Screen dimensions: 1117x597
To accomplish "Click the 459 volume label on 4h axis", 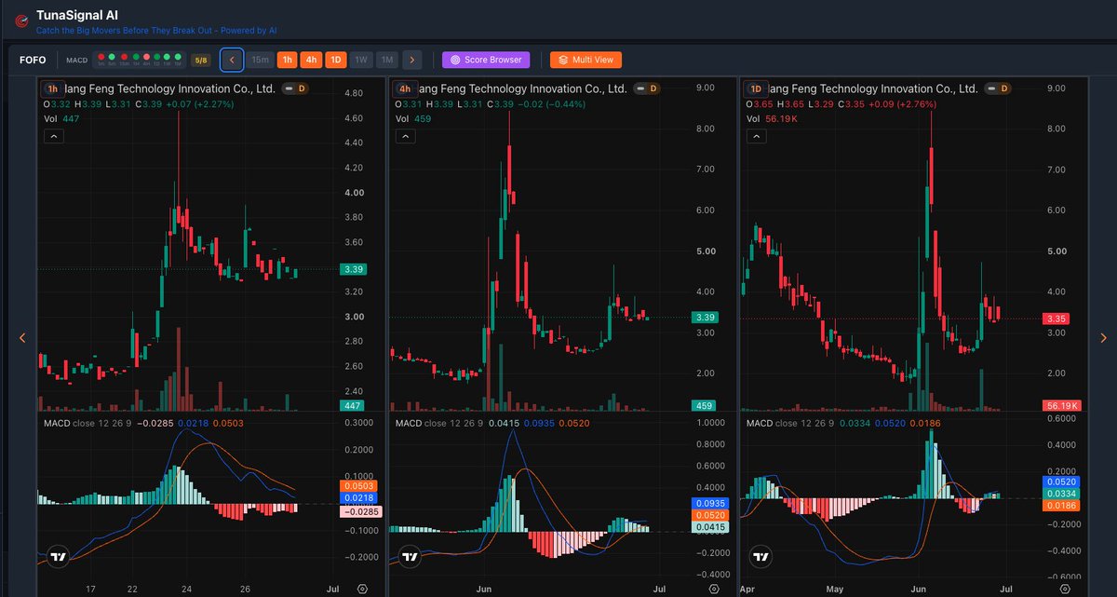I will pos(704,405).
